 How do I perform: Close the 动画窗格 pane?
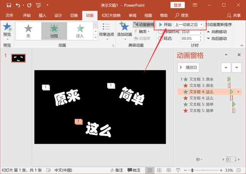pyautogui.click(x=239, y=55)
